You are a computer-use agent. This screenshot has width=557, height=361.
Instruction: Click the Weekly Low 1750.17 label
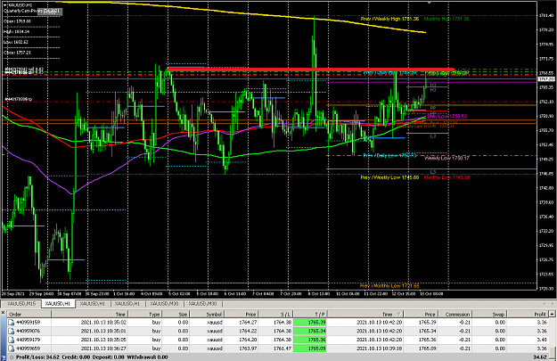446,158
